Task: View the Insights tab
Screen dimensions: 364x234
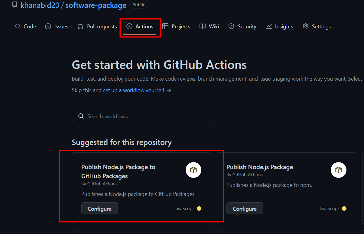Action: 279,27
